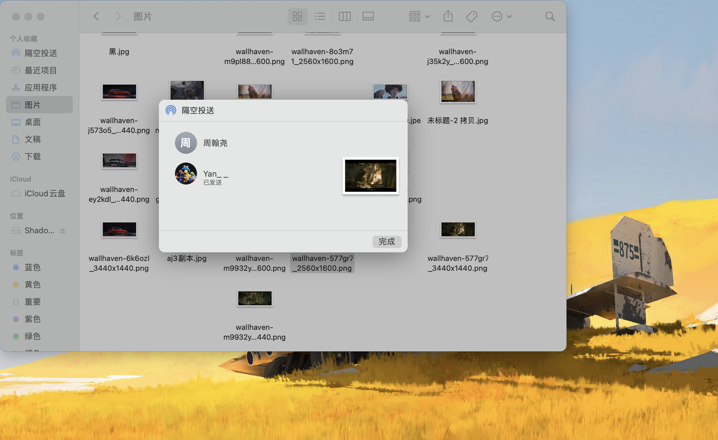Choose 周翰尧 as AirDrop recipient
The width and height of the screenshot is (718, 440).
[186, 143]
